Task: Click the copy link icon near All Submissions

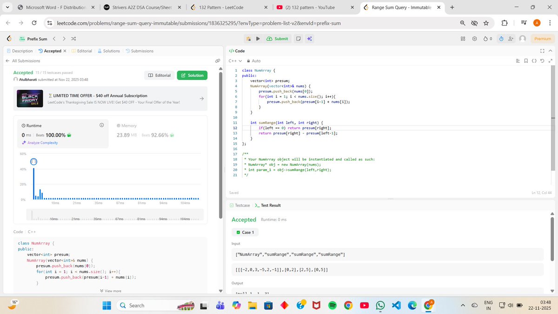Action: pos(218,61)
